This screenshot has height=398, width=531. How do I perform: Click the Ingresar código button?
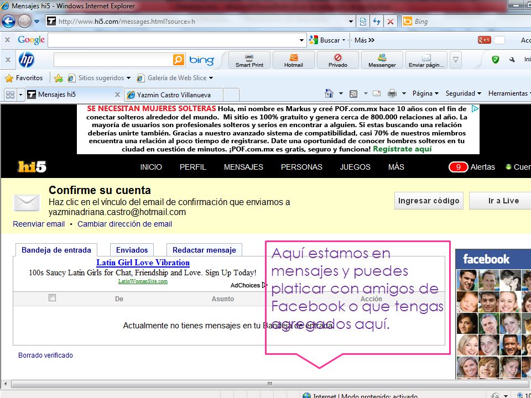click(428, 201)
